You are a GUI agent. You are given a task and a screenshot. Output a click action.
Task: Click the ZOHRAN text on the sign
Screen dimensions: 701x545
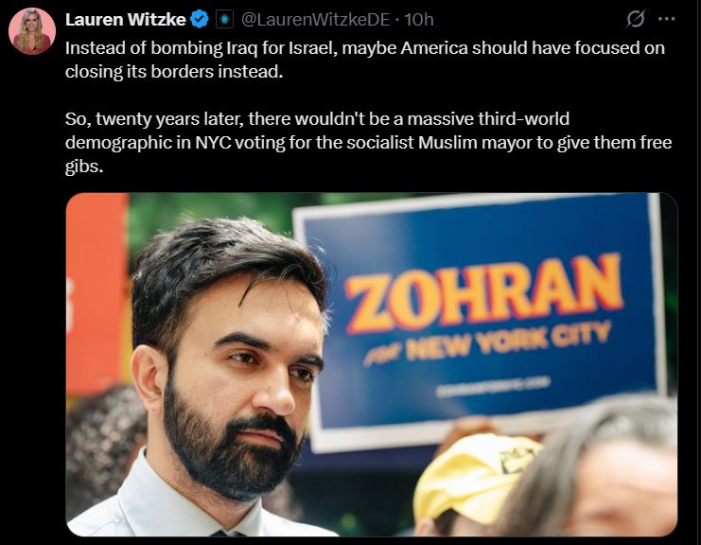click(x=483, y=292)
